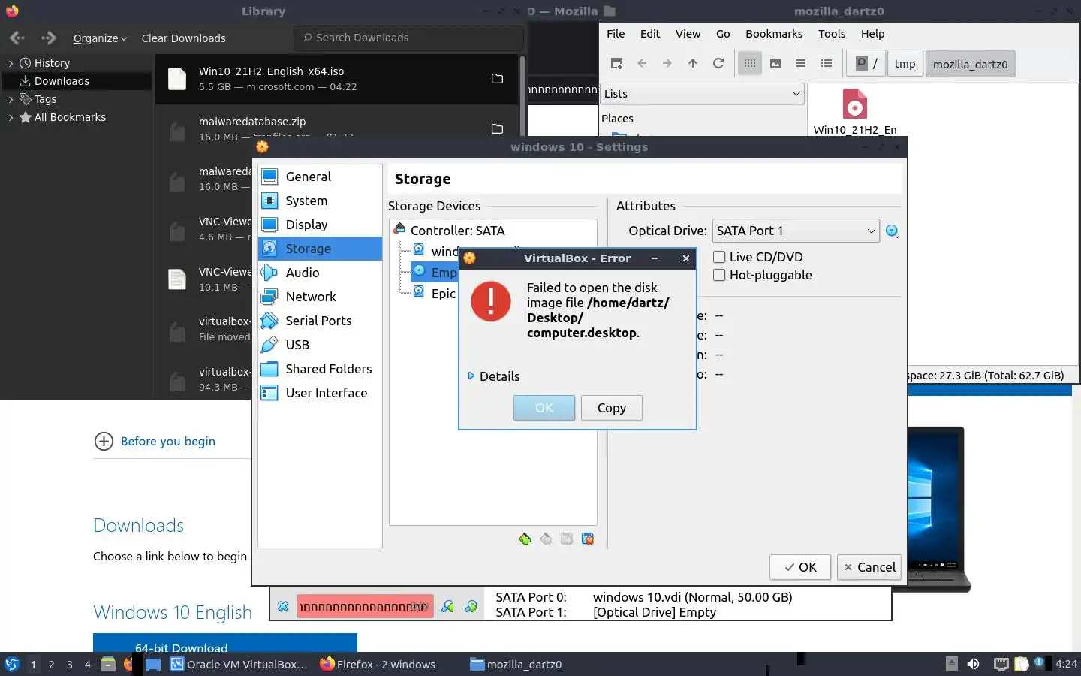The width and height of the screenshot is (1081, 676).
Task: Open the Lists side pane dropdown
Action: [703, 94]
